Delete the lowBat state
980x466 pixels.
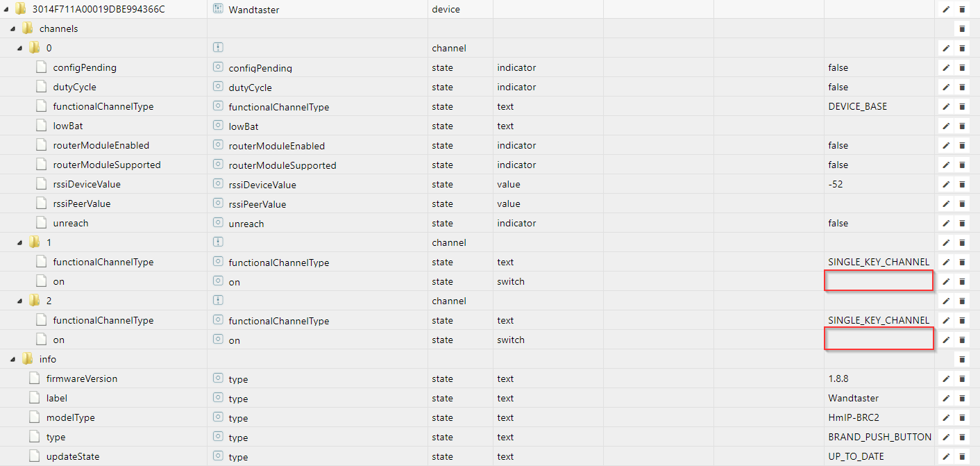pyautogui.click(x=962, y=126)
